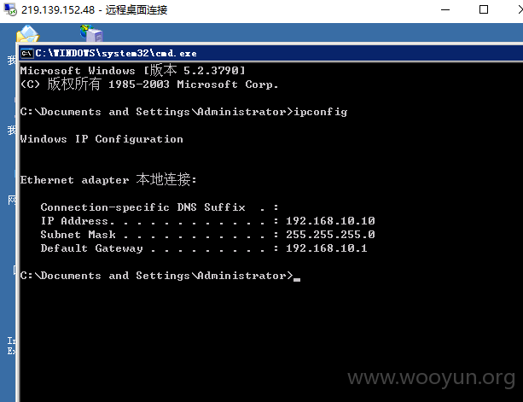Click the cmd.exe title bar text
This screenshot has width=523, height=402.
(x=116, y=54)
